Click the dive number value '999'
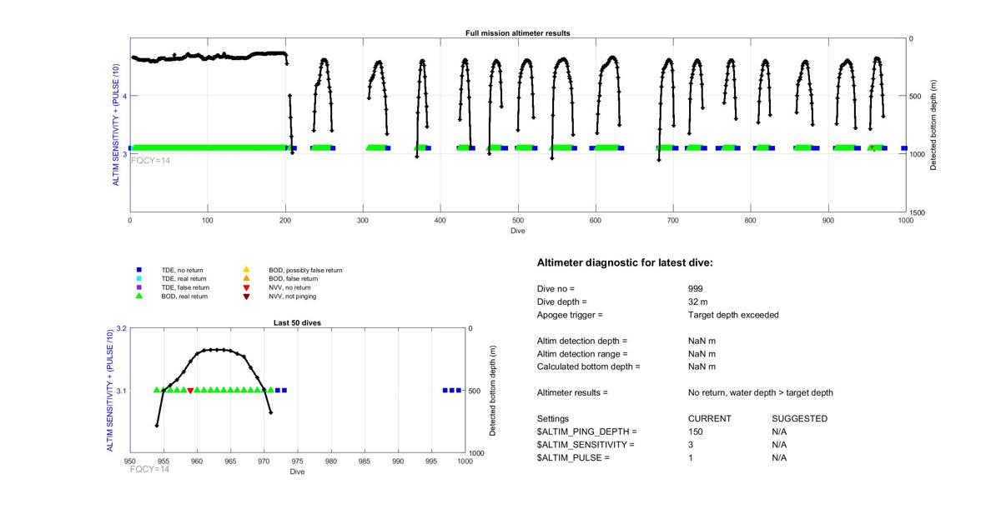 click(x=696, y=288)
